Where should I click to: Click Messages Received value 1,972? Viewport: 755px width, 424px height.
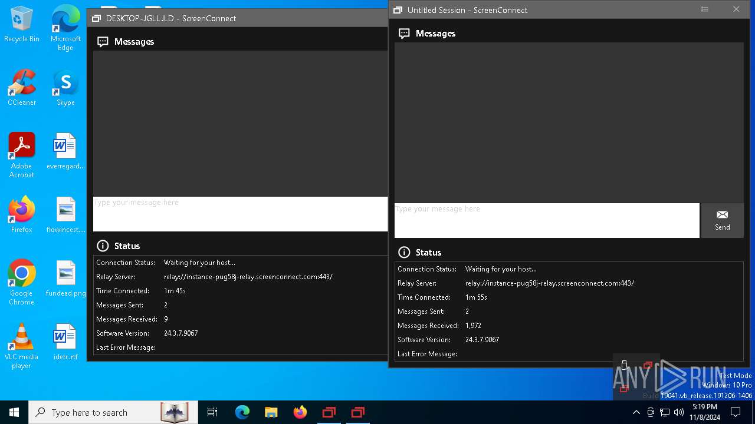[x=474, y=326]
